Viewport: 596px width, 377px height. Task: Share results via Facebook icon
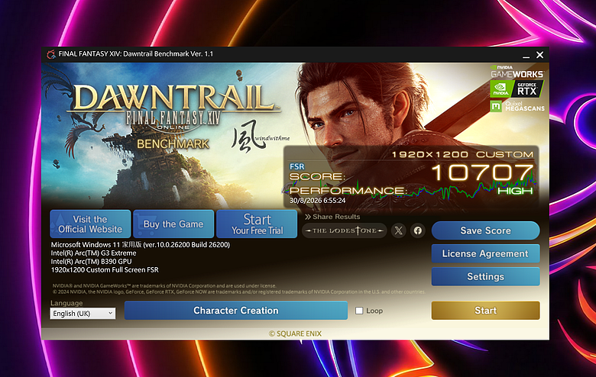(x=418, y=230)
